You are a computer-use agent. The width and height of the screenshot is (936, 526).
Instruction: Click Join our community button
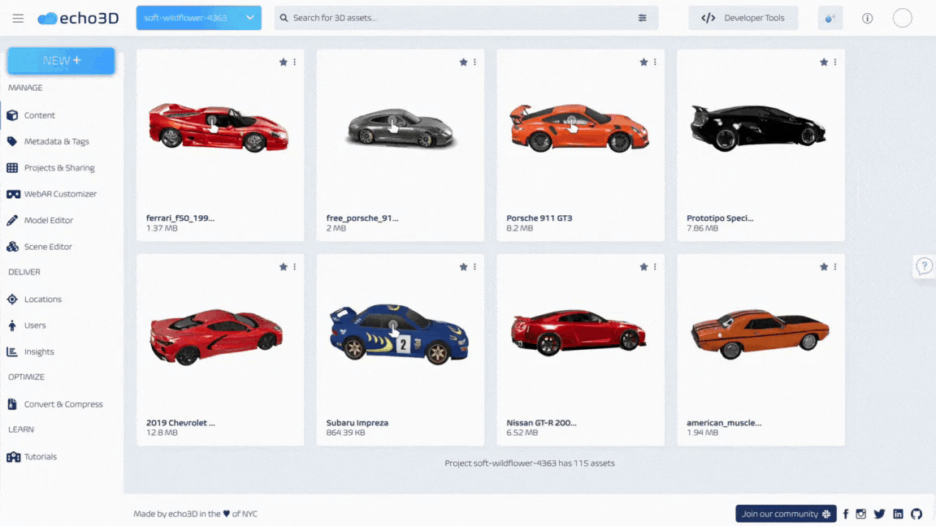click(786, 514)
